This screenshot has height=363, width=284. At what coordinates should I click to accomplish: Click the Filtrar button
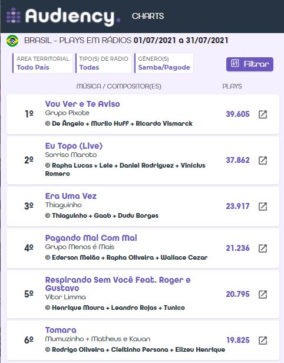click(250, 64)
